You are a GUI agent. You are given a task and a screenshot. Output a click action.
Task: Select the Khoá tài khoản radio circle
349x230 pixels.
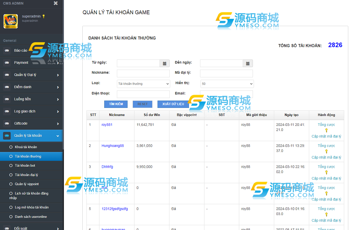[11, 147]
